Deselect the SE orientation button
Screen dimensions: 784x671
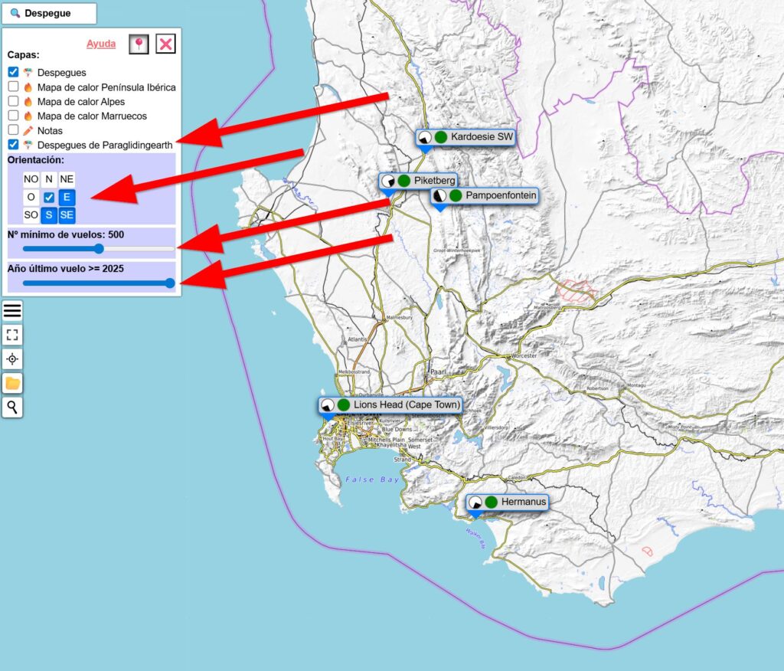pyautogui.click(x=67, y=214)
